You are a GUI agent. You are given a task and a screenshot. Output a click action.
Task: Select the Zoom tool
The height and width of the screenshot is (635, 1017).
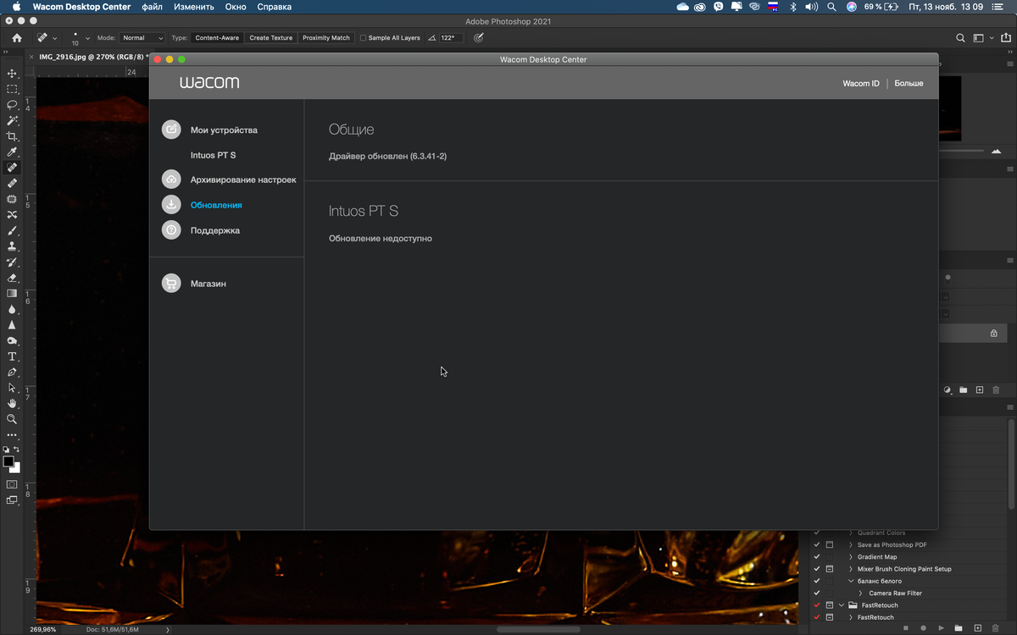(x=12, y=419)
